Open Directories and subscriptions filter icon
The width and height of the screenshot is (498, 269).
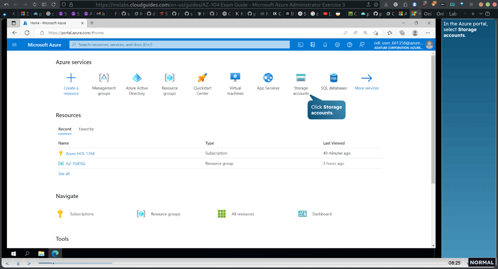point(313,45)
